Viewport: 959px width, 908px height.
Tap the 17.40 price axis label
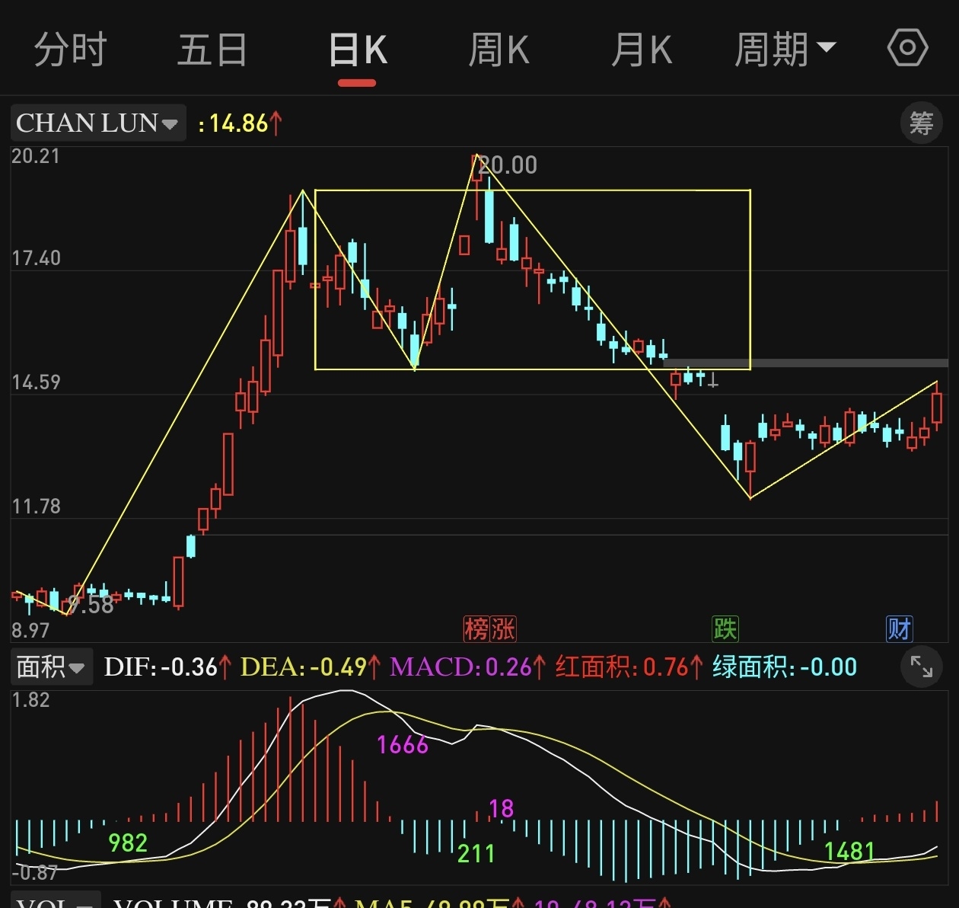[x=36, y=258]
